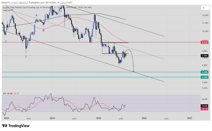Viewport: 212px width, 131px height.
Task: Click the 2026 time axis label
Action: click(x=144, y=118)
